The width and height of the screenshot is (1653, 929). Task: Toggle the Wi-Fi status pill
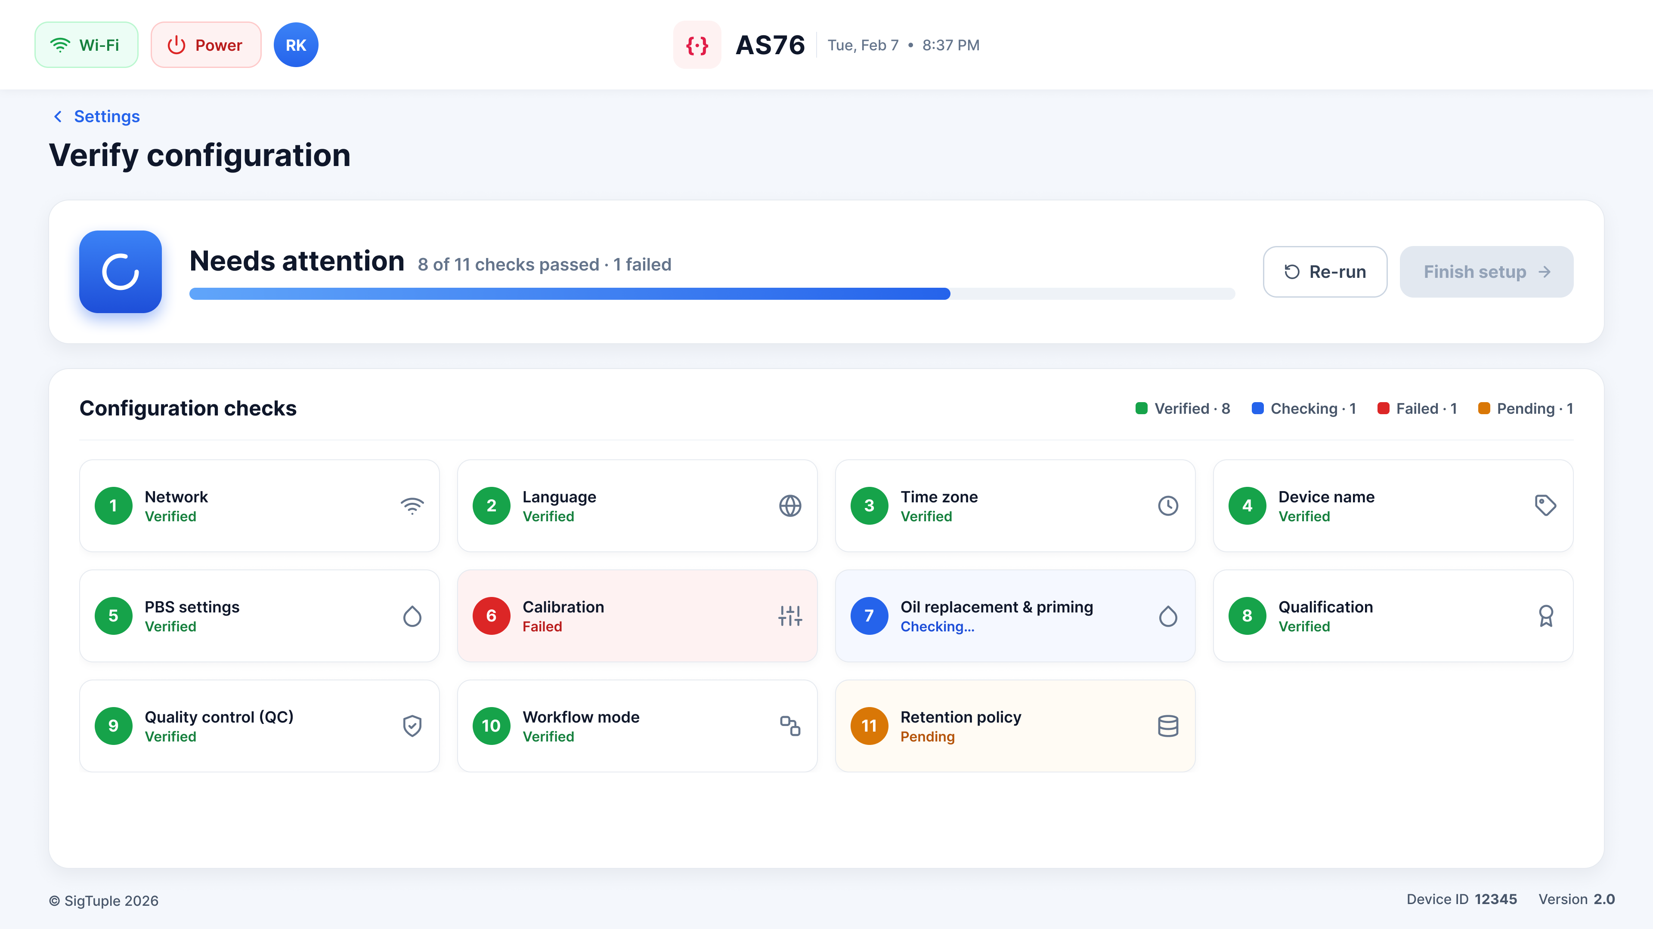click(x=87, y=45)
